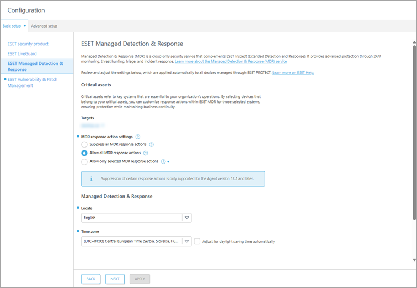
Task: Open the Time zone dropdown
Action: 136,242
